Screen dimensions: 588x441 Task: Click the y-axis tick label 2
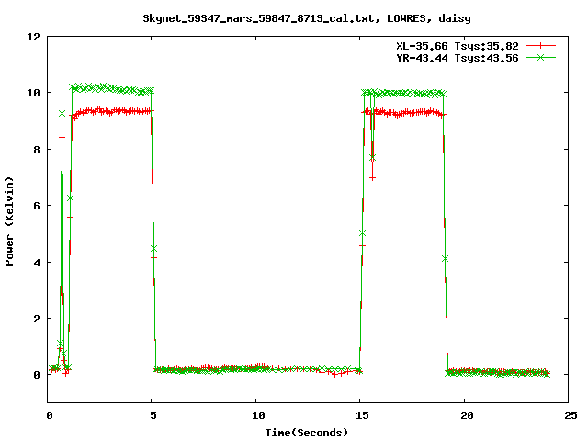(37, 319)
